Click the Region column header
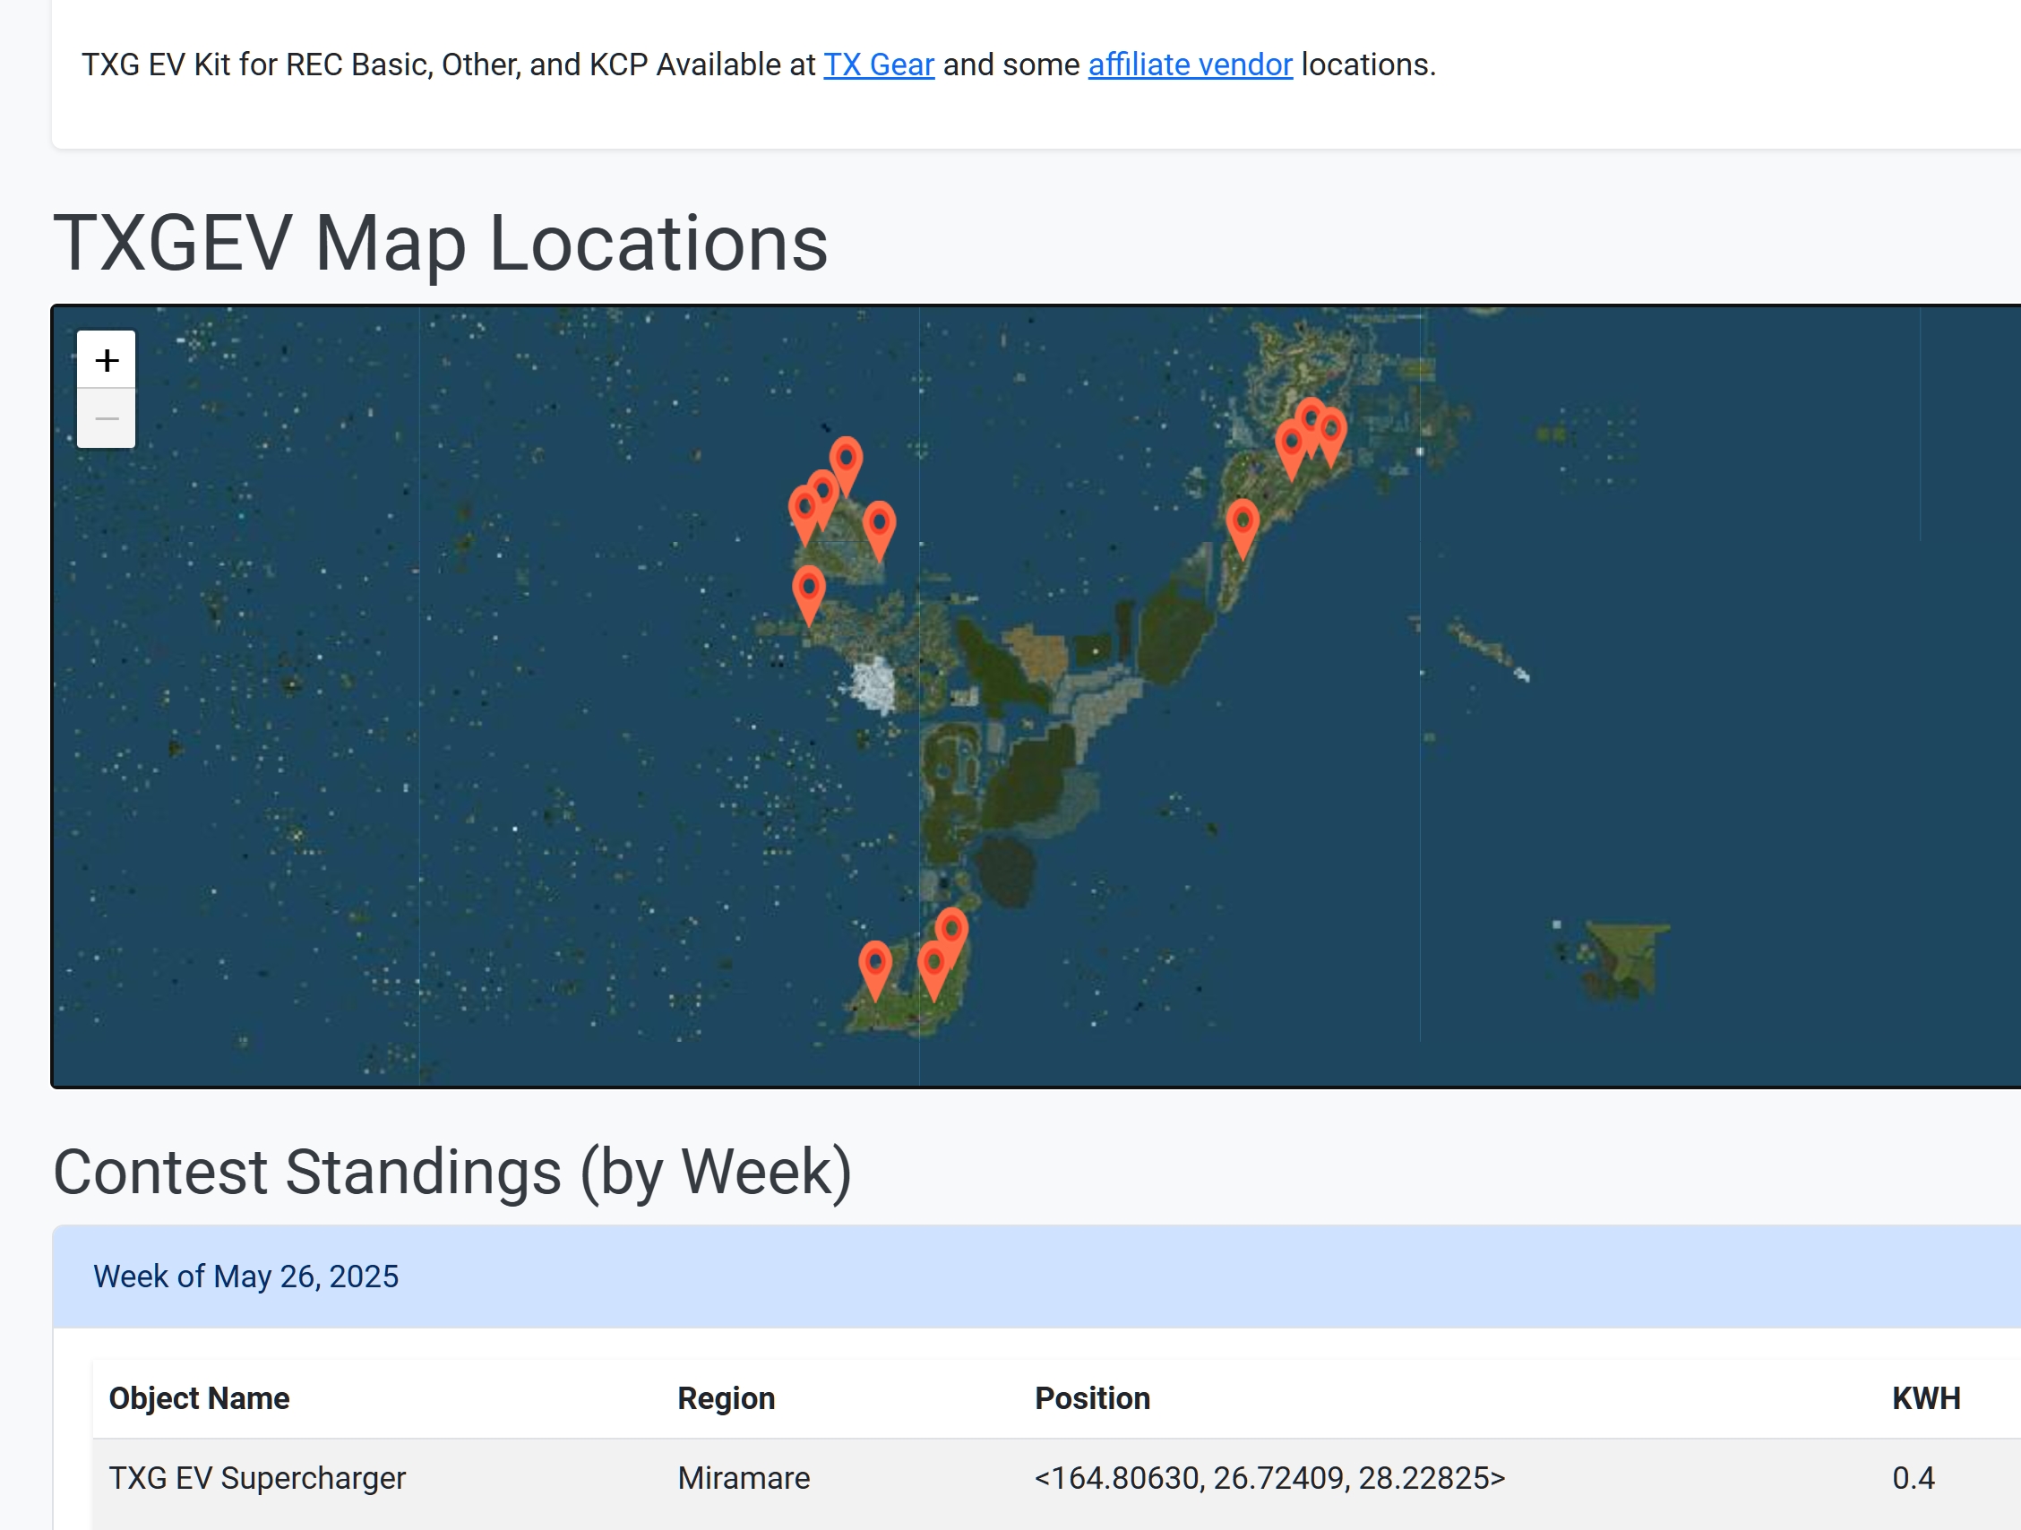 coord(726,1397)
